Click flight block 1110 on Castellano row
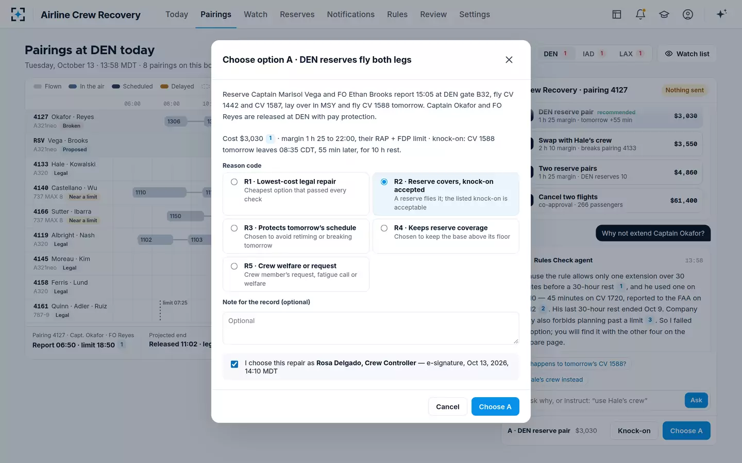The image size is (742, 463). click(x=159, y=192)
